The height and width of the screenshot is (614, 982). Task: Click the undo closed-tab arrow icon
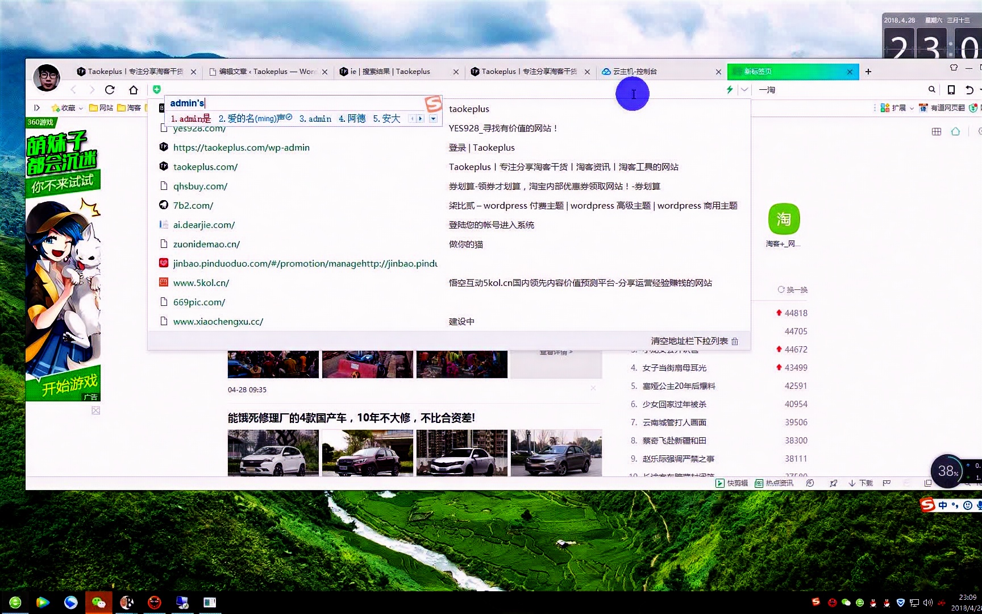click(x=969, y=90)
